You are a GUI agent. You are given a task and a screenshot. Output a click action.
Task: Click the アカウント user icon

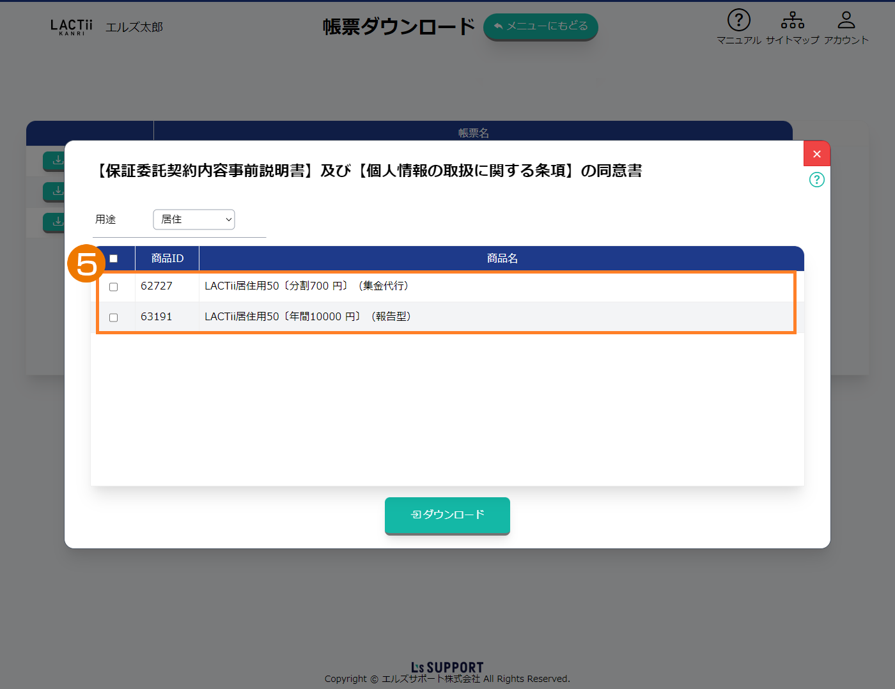click(846, 21)
